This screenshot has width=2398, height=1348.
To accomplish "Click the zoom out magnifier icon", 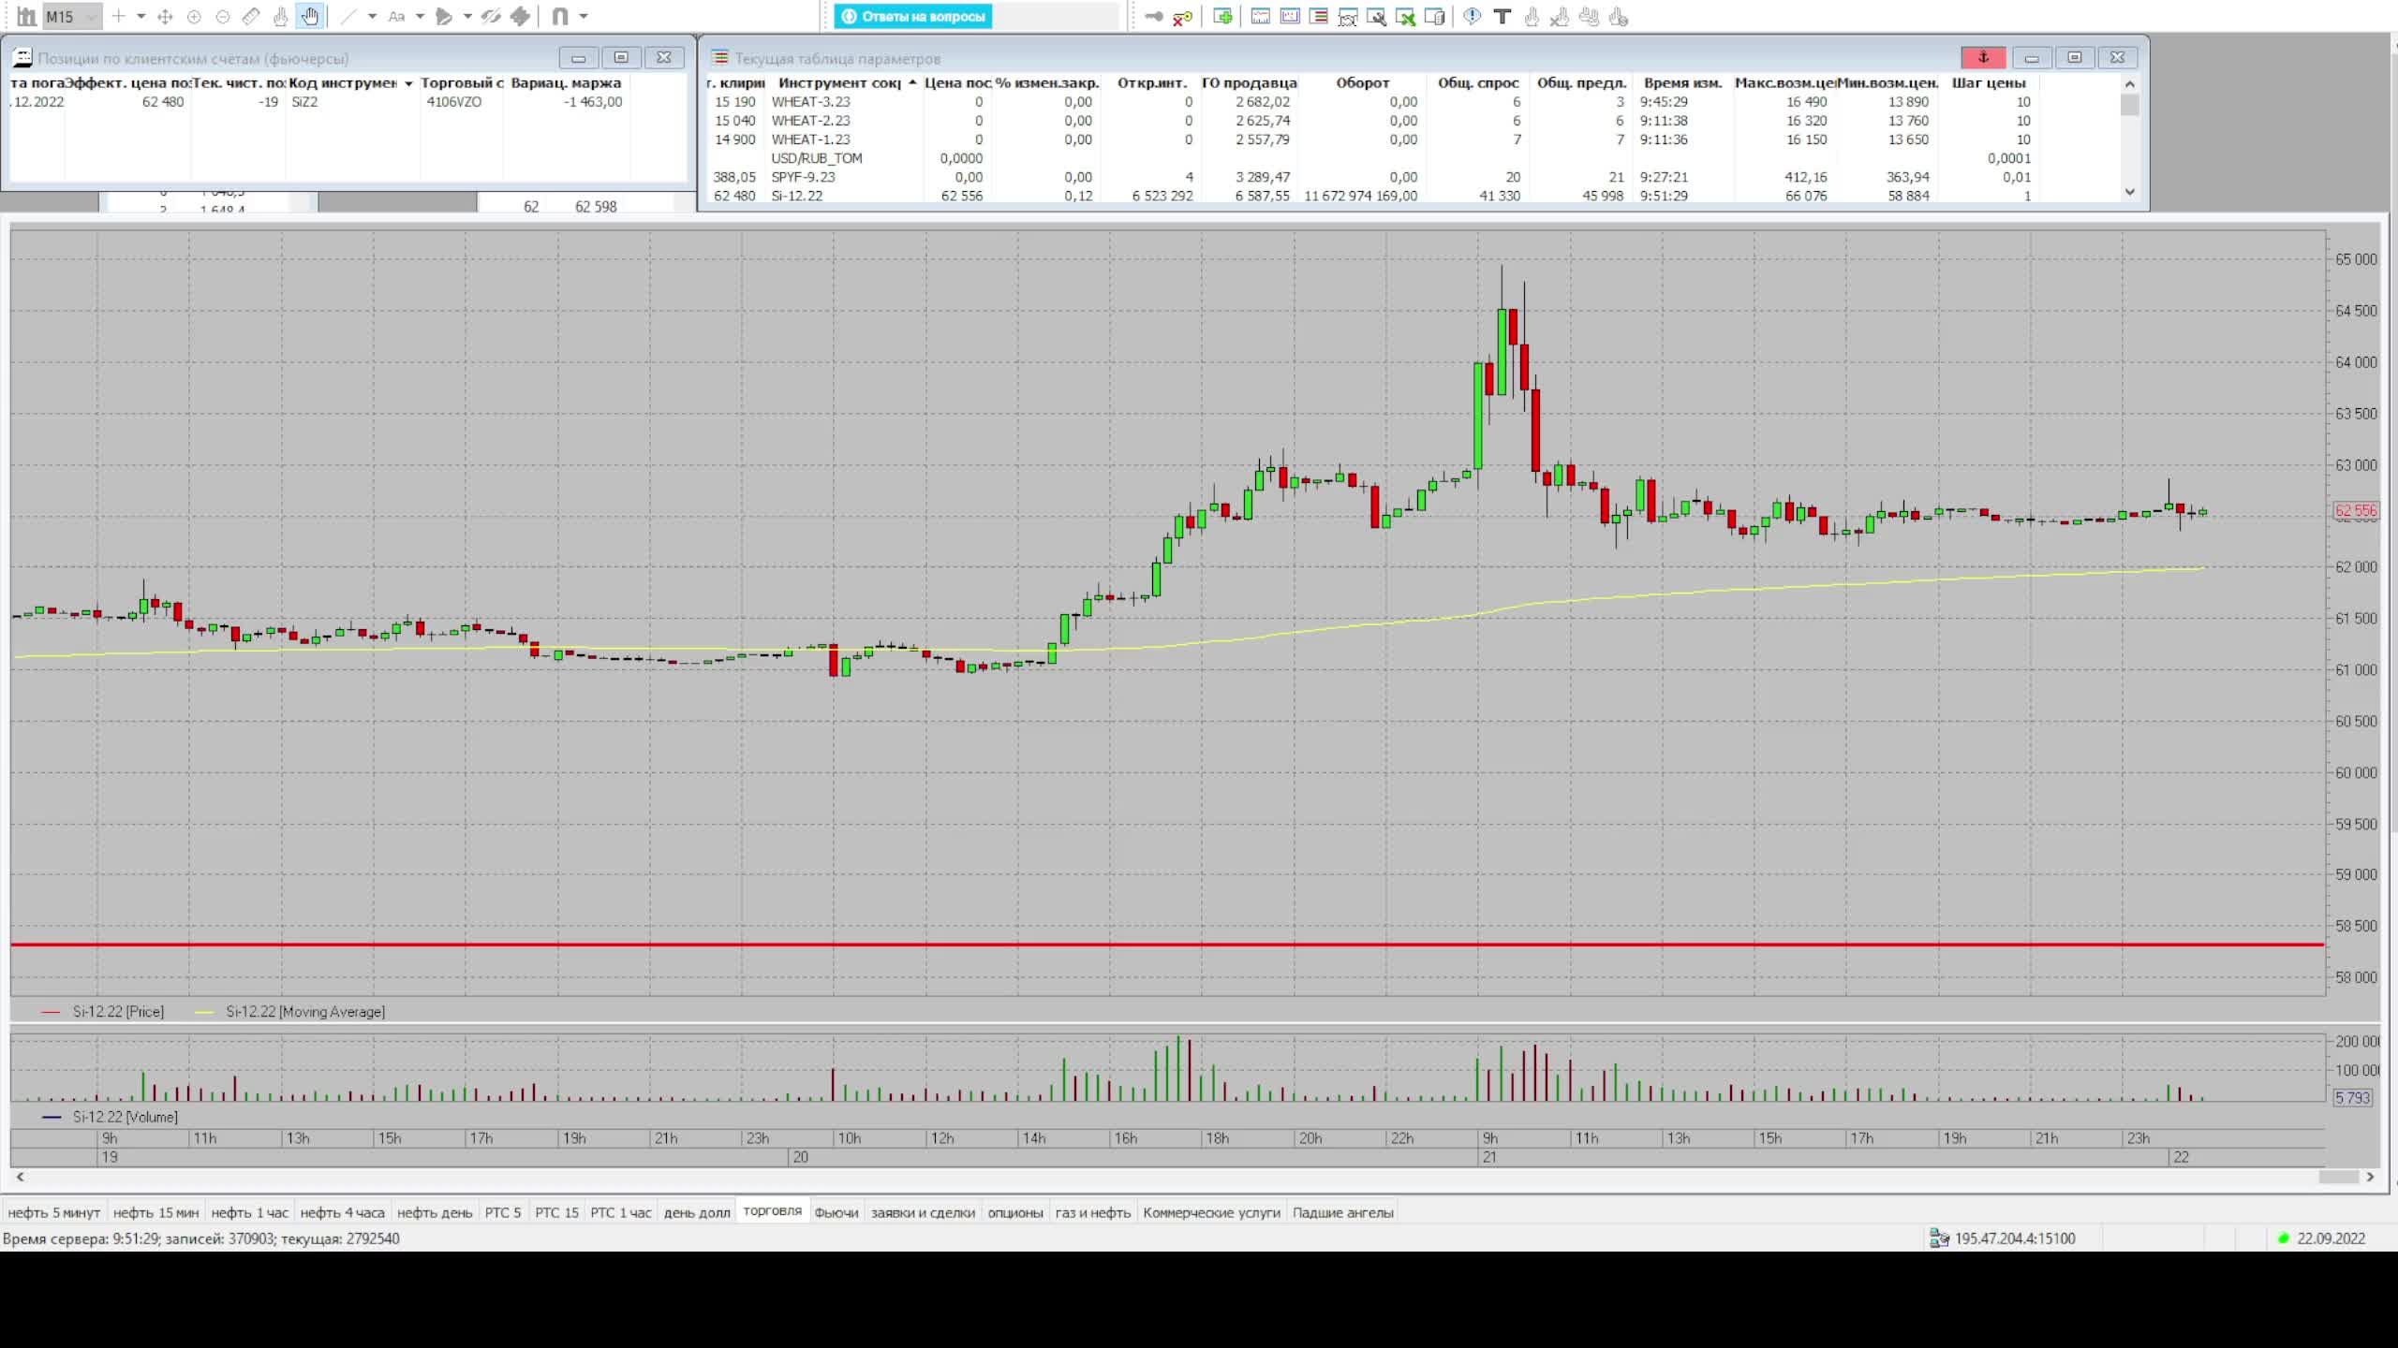I will (222, 16).
